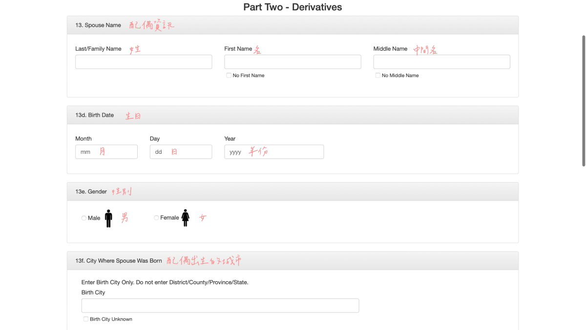The width and height of the screenshot is (586, 330).
Task: Click the Day dd field
Action: point(181,152)
